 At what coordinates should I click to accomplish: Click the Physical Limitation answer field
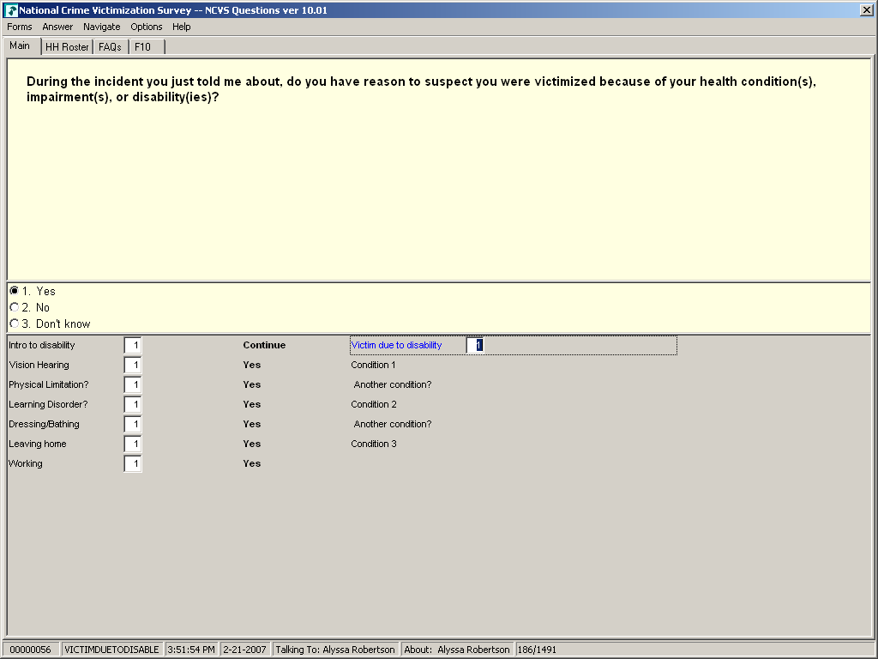pyautogui.click(x=133, y=384)
